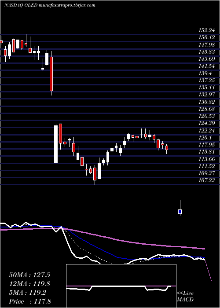
Task: Click the 145.83 price axis label
Action: pos(206,51)
